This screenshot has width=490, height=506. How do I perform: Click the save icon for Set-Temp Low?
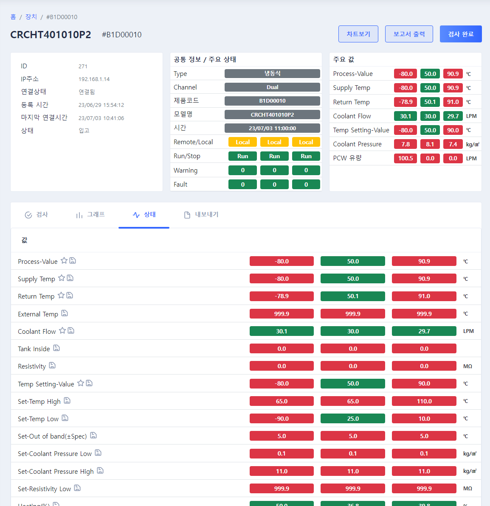65,418
